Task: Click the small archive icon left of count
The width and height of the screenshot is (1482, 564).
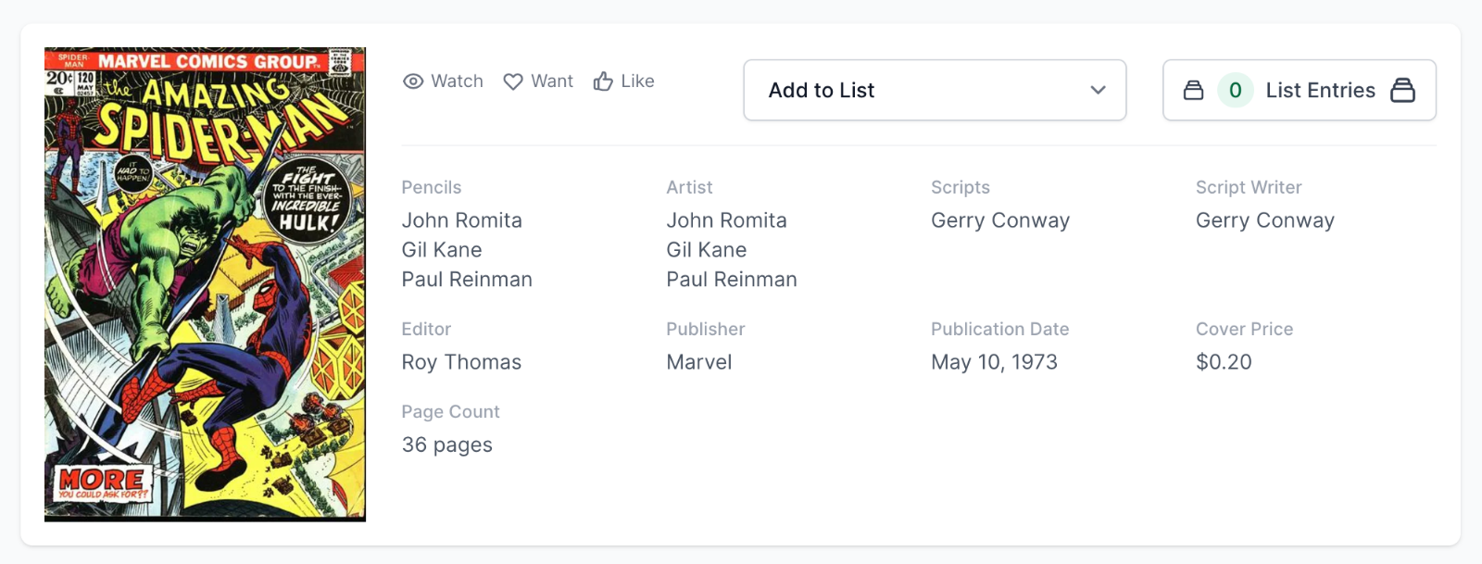Action: (1194, 90)
